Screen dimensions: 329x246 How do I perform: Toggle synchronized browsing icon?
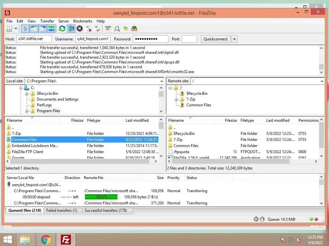(126, 29)
